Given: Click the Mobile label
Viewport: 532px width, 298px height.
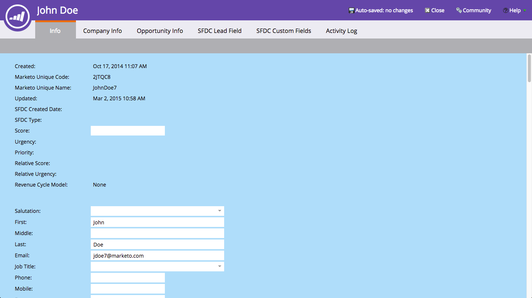Looking at the screenshot, I should tap(23, 289).
